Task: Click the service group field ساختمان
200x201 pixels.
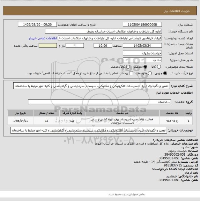Action: point(99,102)
